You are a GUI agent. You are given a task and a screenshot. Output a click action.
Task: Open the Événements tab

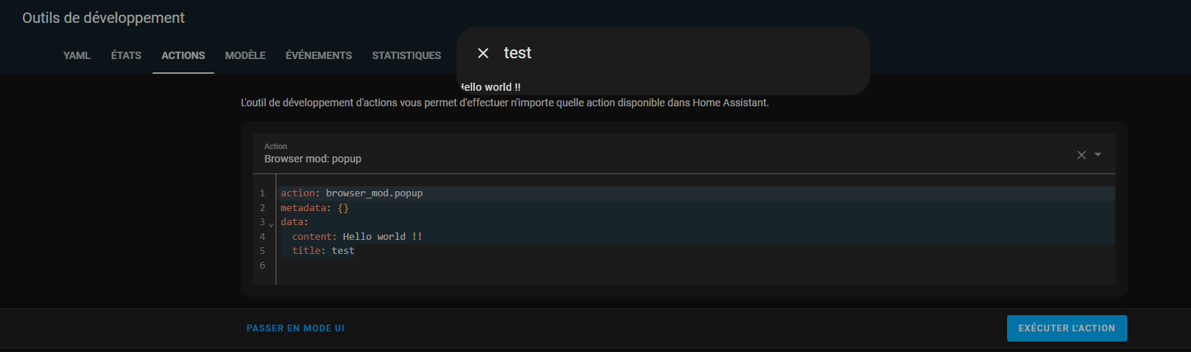[x=318, y=55]
